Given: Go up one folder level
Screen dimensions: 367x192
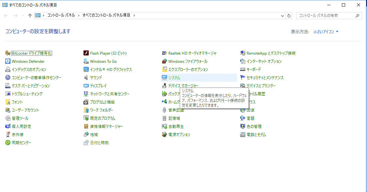Looking at the screenshot, I should (30, 16).
